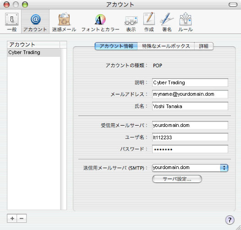Open the 迷惑メール junk mail preferences
The image size is (241, 230).
coord(64,22)
